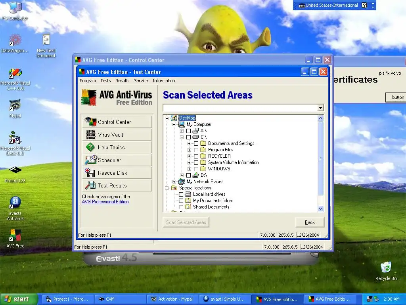The image size is (406, 305).
Task: Follow the AVG Professional Edition link
Action: click(105, 202)
